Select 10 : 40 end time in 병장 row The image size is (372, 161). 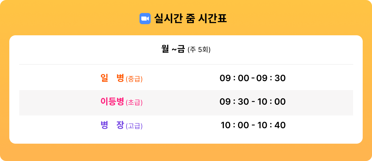(x=272, y=125)
